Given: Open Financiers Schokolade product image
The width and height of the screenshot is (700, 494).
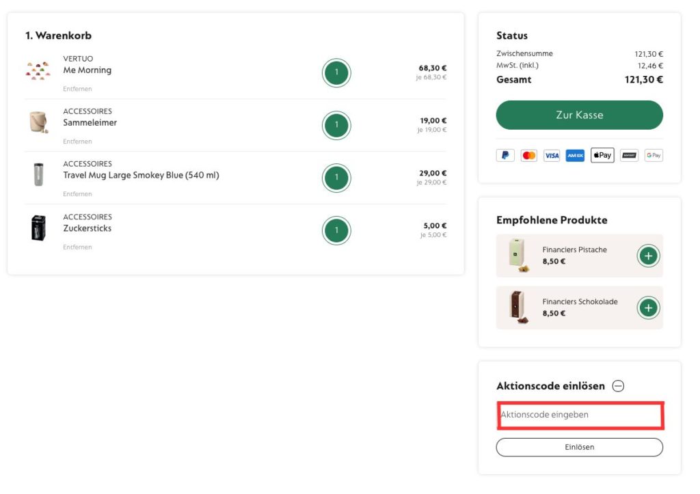Looking at the screenshot, I should coord(518,307).
